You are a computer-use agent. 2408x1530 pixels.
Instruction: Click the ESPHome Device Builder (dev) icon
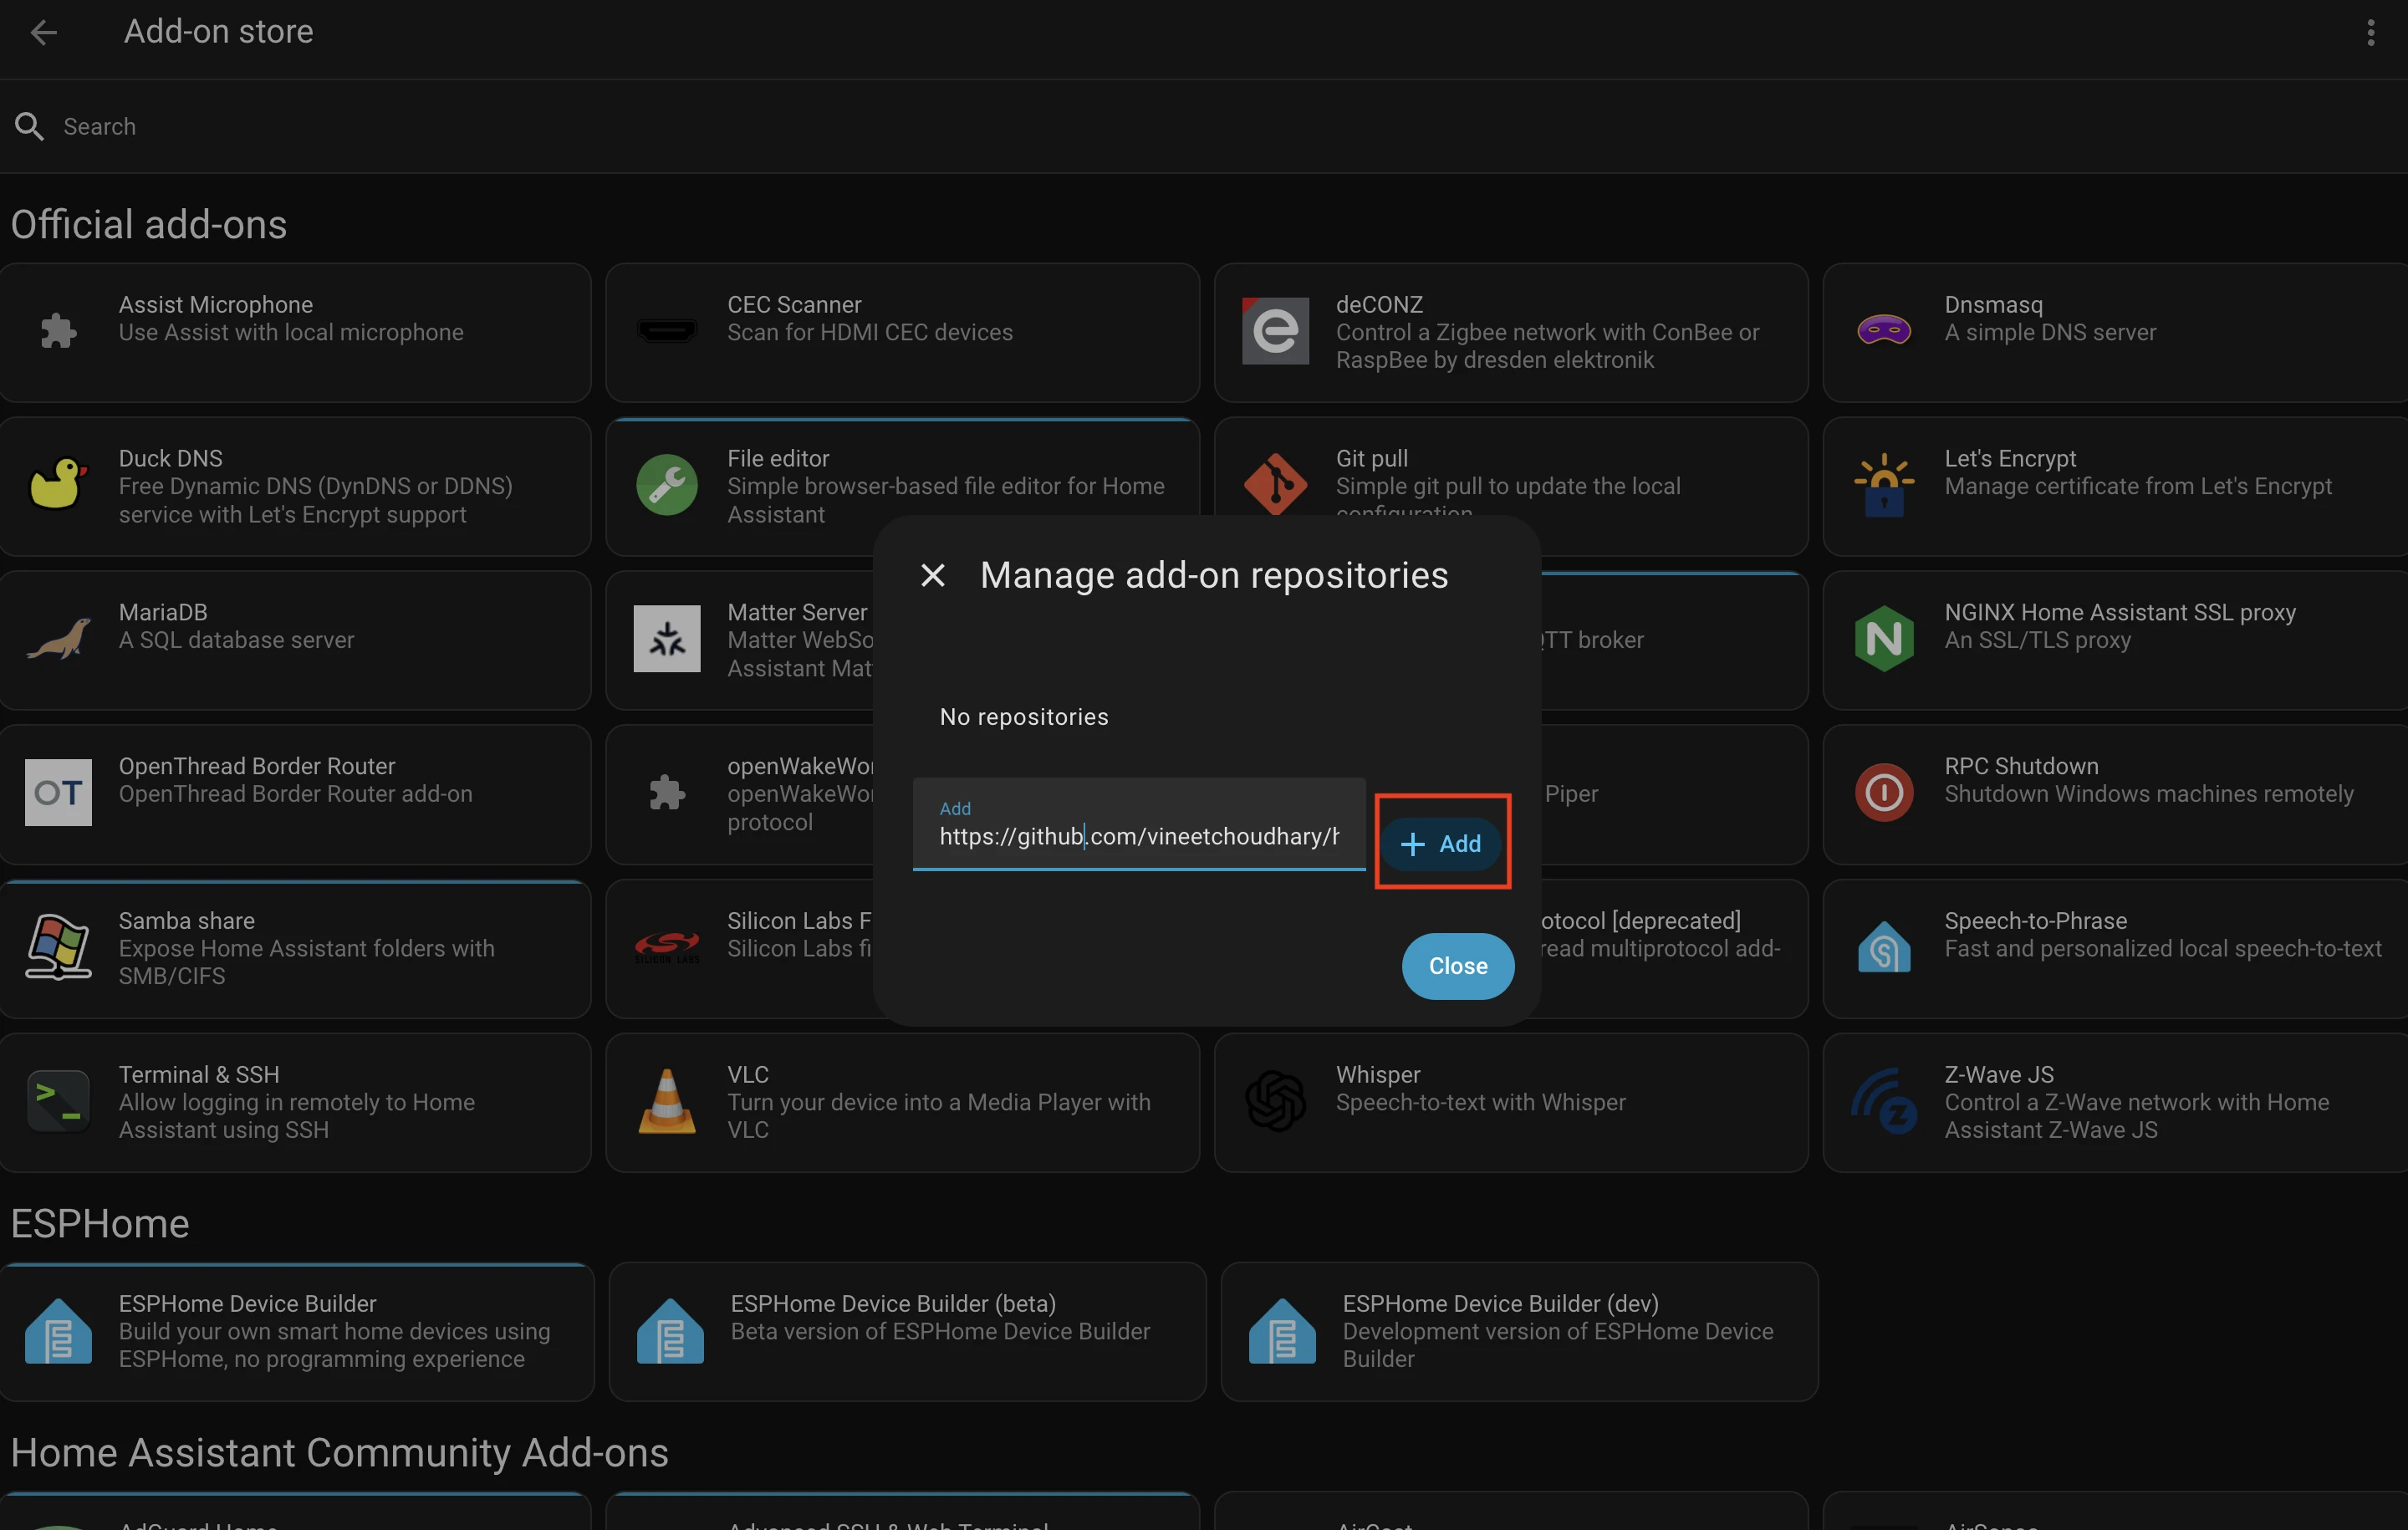1282,1330
